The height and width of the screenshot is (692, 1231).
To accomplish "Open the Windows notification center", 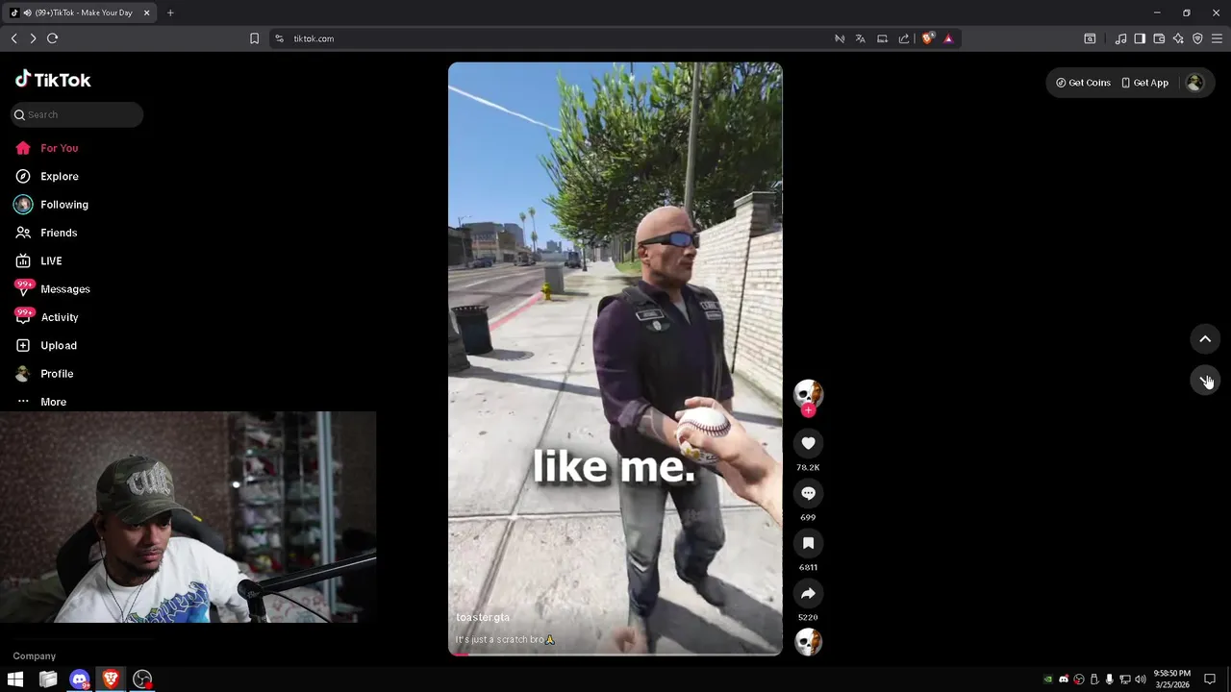I will 1210,680.
